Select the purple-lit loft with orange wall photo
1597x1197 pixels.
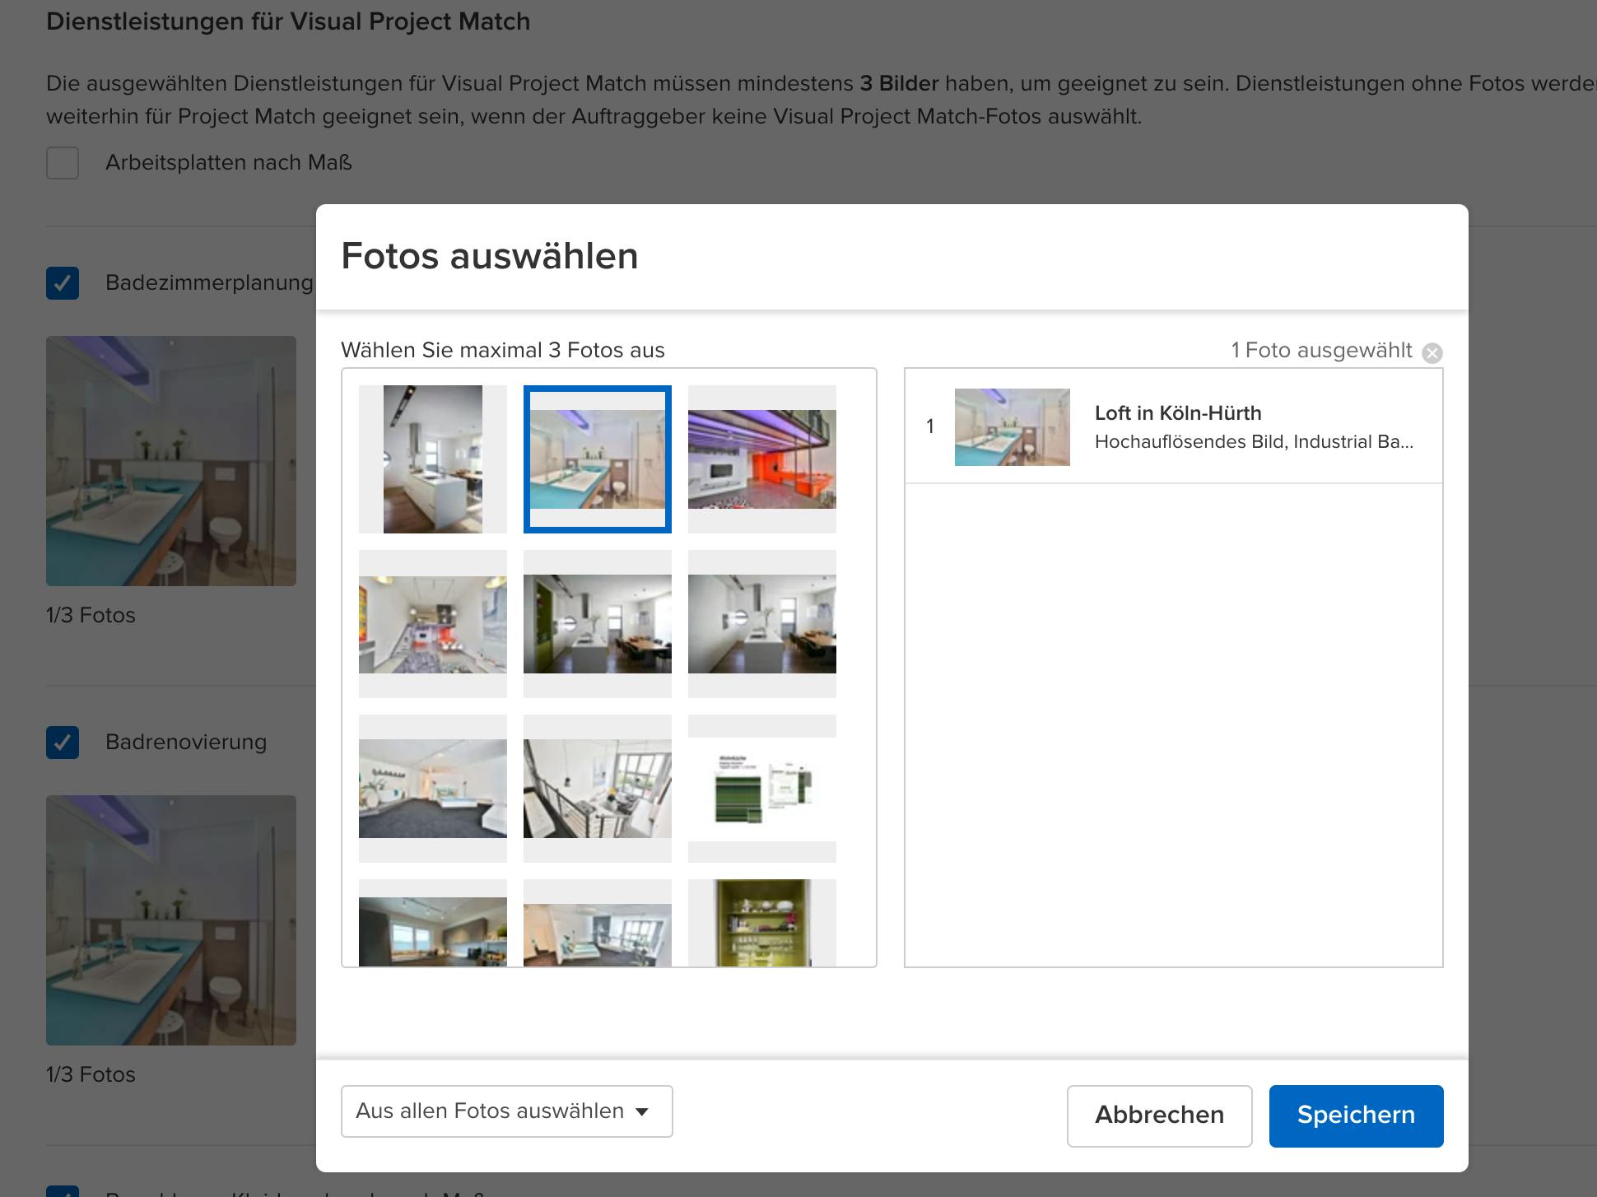click(x=762, y=459)
